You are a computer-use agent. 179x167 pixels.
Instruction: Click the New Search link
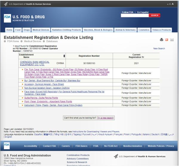pyautogui.click(x=159, y=48)
